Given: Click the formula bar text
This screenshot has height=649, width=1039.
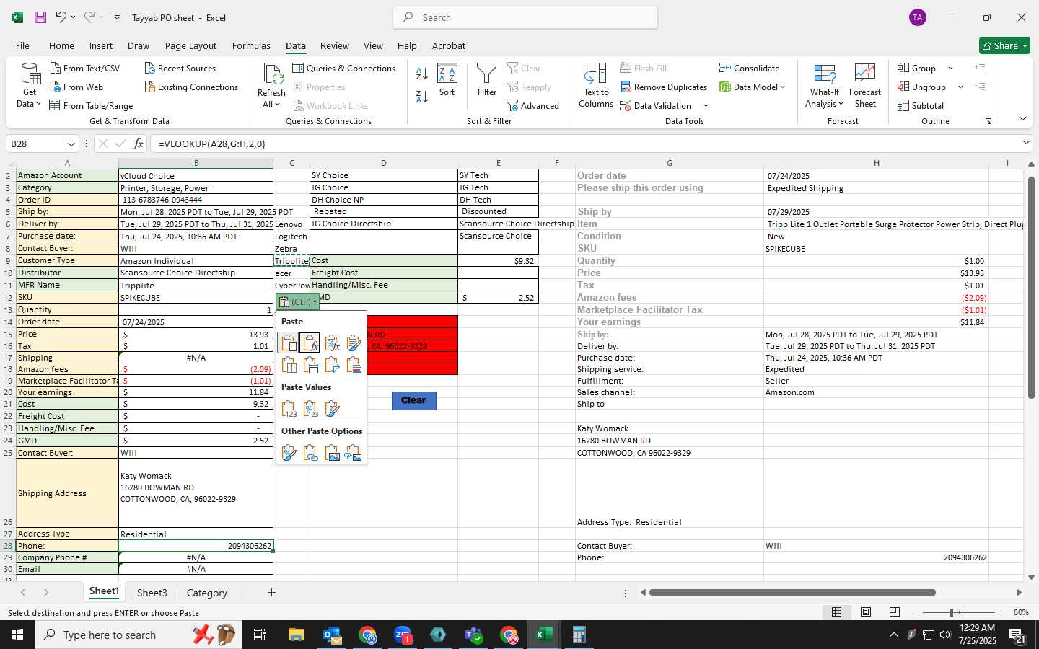Looking at the screenshot, I should (212, 144).
